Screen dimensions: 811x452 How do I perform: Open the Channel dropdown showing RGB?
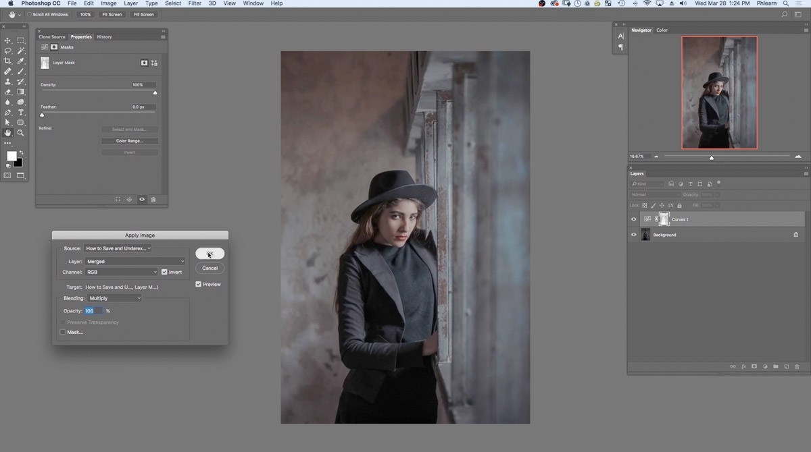coord(121,272)
